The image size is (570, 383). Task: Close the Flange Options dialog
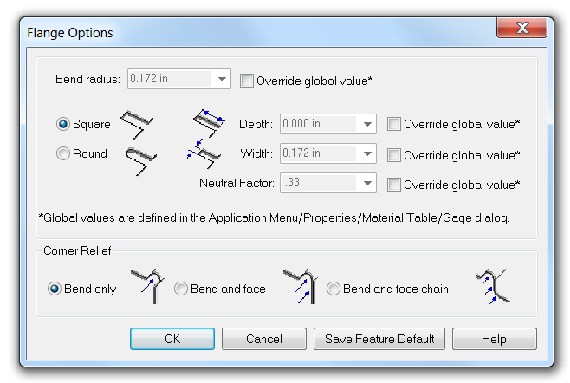[x=522, y=28]
